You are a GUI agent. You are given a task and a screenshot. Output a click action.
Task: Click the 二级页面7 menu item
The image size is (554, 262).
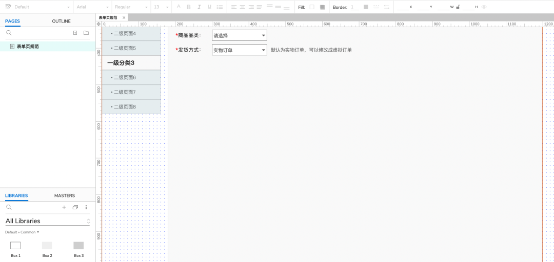coord(131,92)
